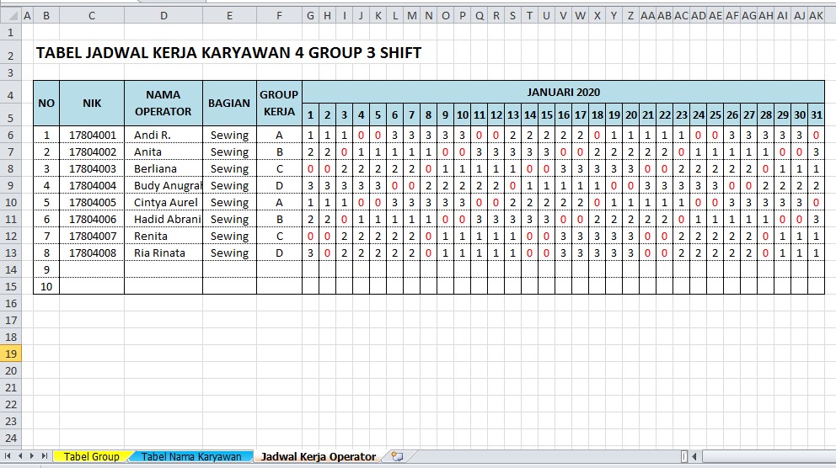Click the horizontal scrollbar left arrow
Viewport: 836px width, 468px height.
coord(694,456)
